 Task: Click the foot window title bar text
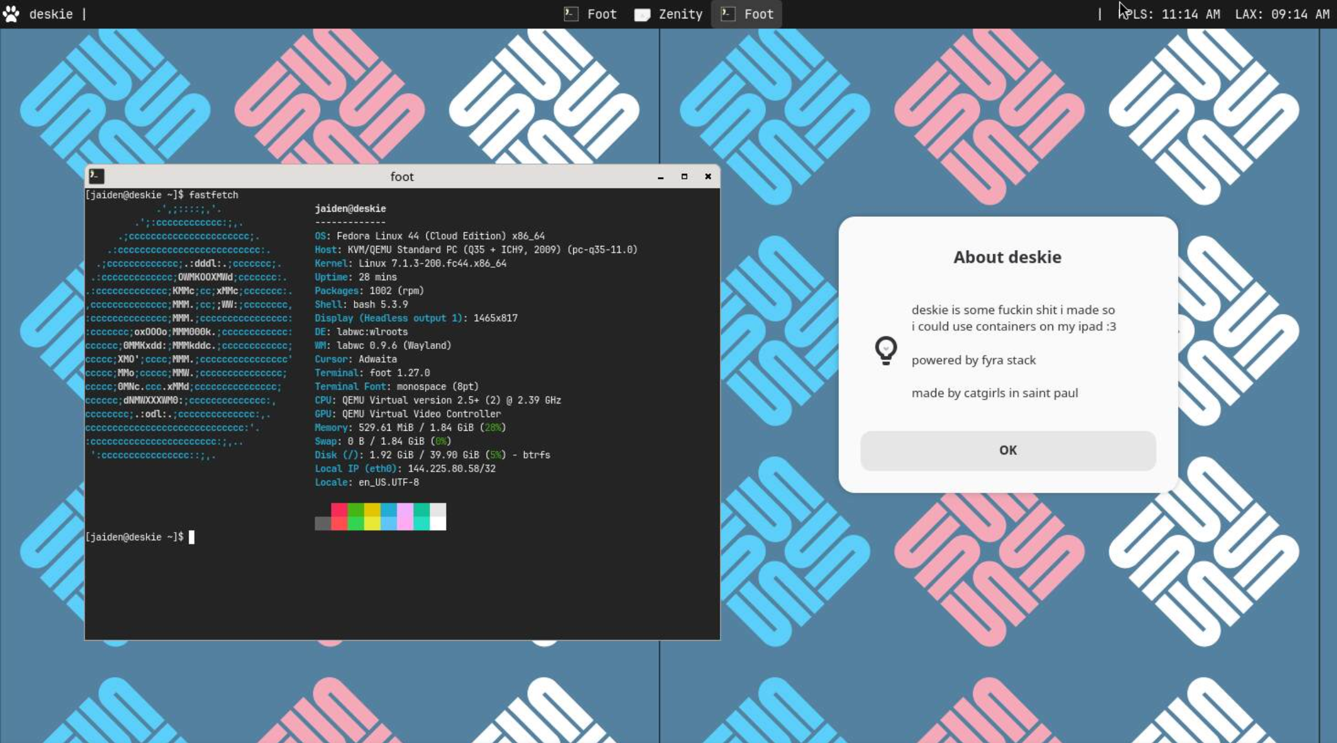(402, 177)
